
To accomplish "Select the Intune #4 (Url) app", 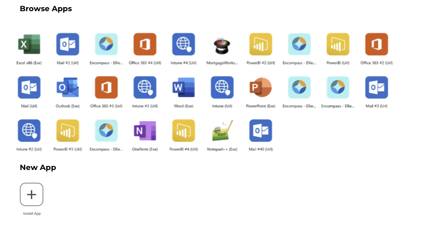I will click(183, 44).
